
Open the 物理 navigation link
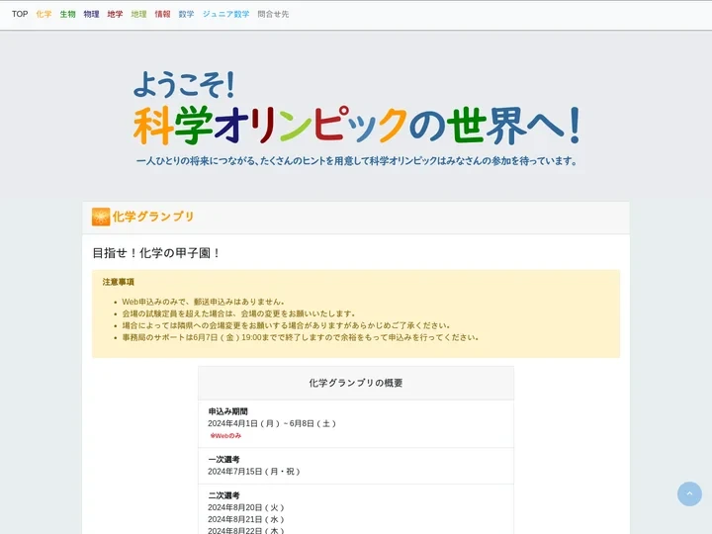point(91,14)
